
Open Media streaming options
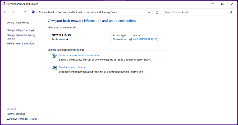(x=21, y=44)
